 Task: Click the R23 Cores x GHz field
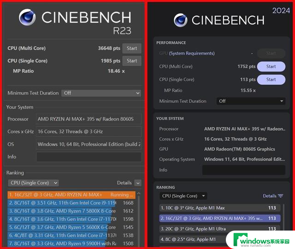pos(88,131)
